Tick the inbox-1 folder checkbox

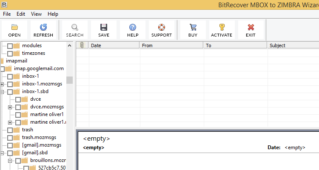10,76
